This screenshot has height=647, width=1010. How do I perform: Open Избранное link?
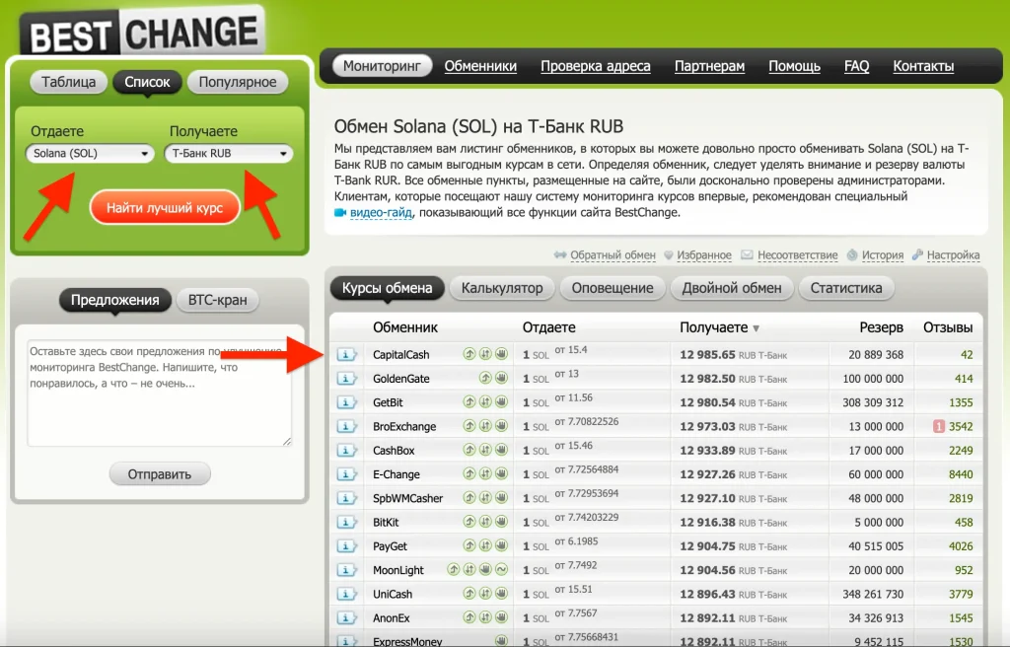[704, 255]
